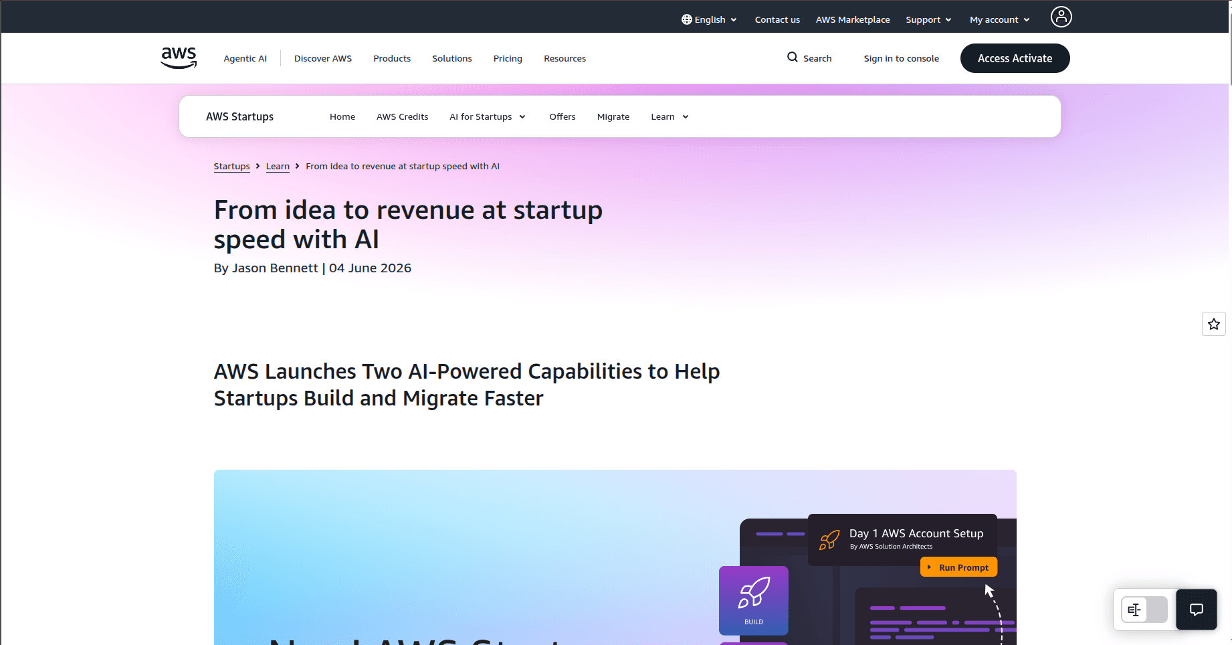
Task: Click the BUILD rocket tile
Action: click(754, 601)
